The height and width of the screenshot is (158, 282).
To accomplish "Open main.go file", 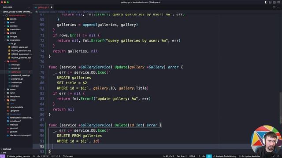I will click(x=14, y=125).
